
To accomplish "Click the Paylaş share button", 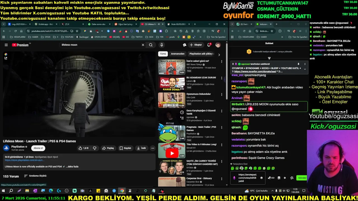I will (108, 148).
